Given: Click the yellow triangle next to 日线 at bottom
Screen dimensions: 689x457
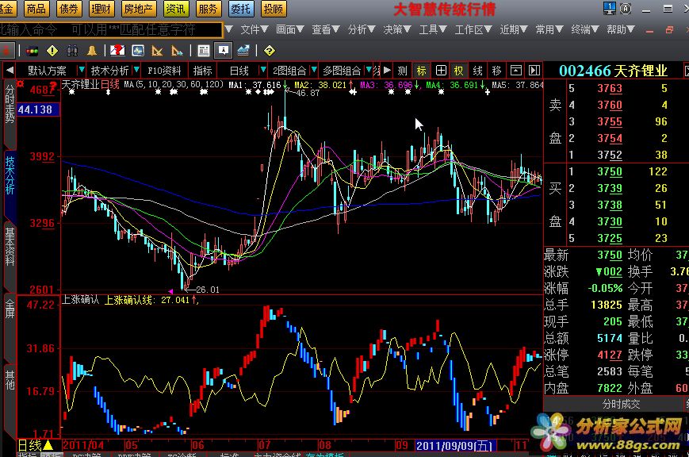Looking at the screenshot, I should (x=48, y=446).
